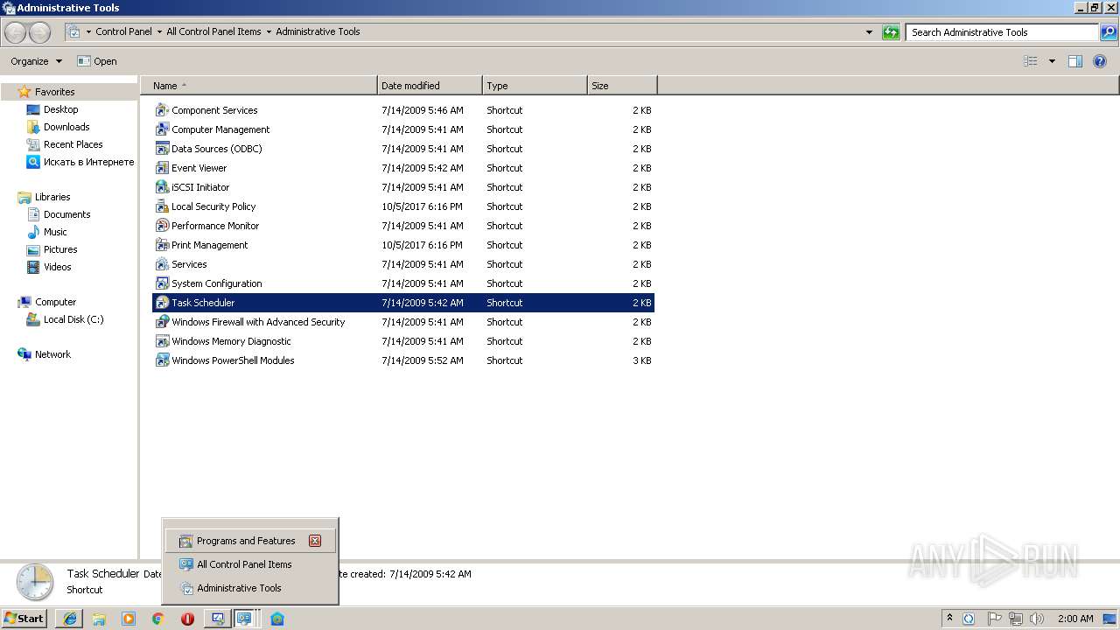The height and width of the screenshot is (630, 1120).
Task: Click the address bar Refresh button
Action: [x=891, y=32]
